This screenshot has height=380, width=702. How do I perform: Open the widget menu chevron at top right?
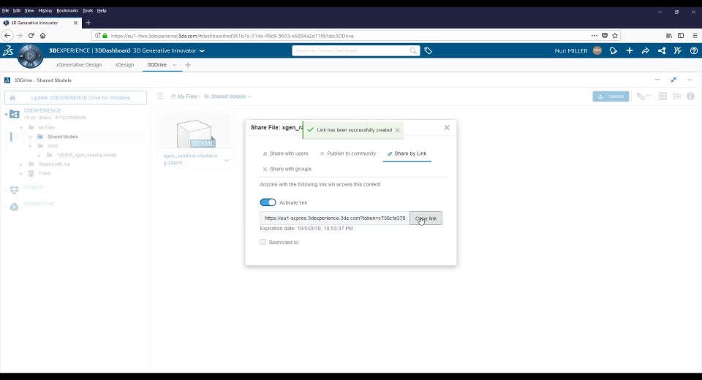pos(690,80)
